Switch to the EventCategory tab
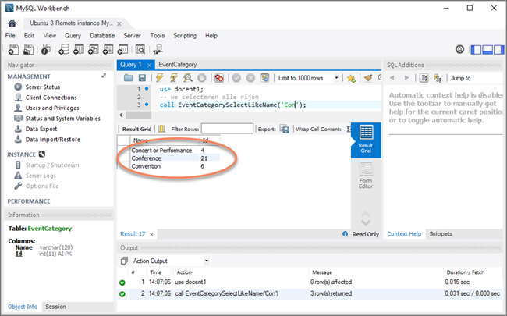 coord(178,65)
